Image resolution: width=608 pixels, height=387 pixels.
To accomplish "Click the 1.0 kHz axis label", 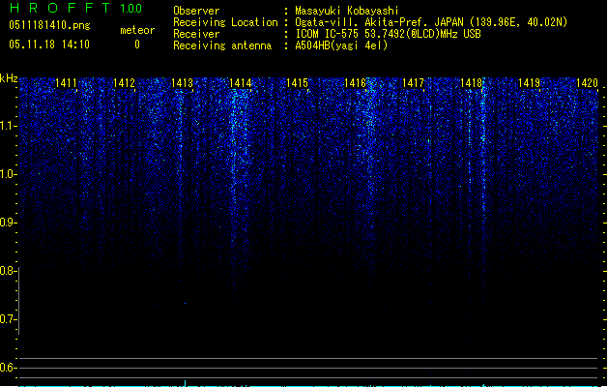I will tap(8, 174).
